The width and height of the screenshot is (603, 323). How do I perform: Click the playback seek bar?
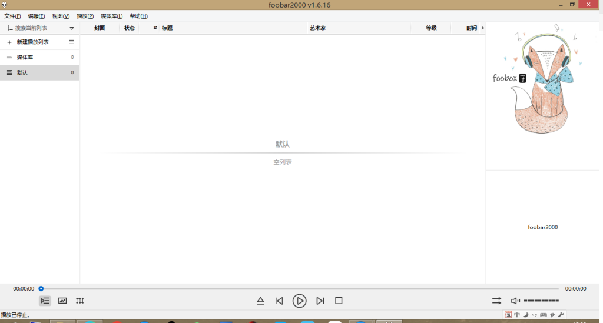pos(300,288)
